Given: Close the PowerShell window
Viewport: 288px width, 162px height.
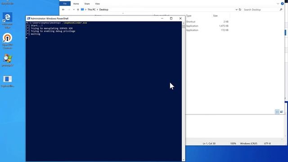Looking at the screenshot, I should pos(180,18).
